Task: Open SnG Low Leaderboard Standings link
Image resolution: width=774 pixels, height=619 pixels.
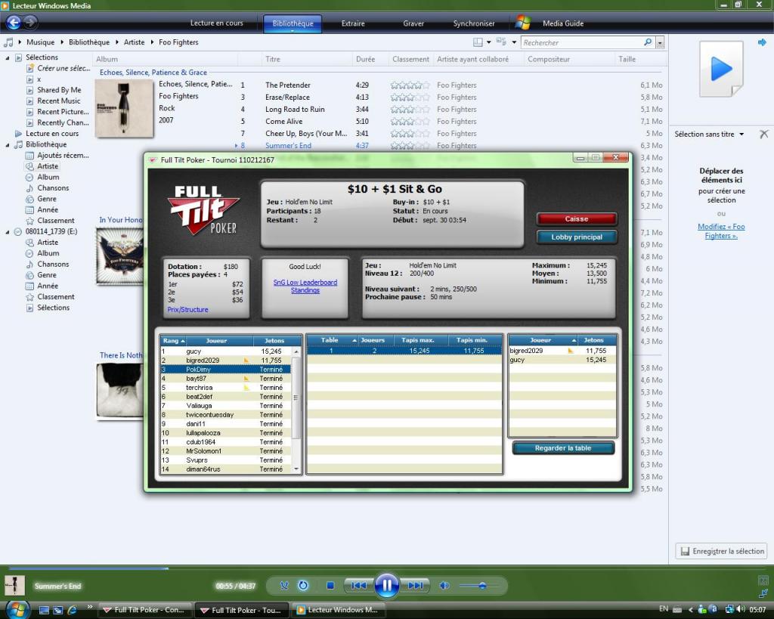Action: (305, 286)
